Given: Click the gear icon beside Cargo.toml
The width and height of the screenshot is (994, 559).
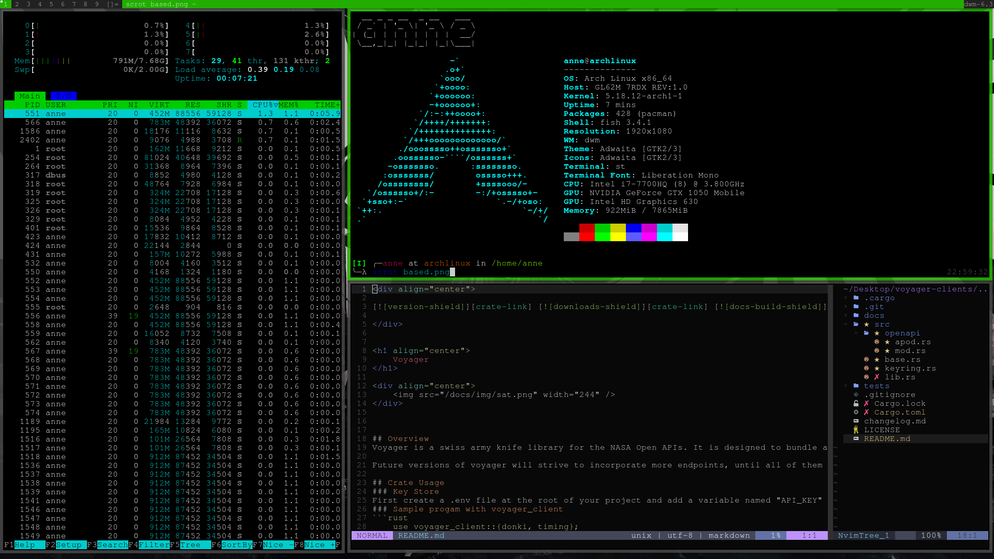Looking at the screenshot, I should (856, 413).
